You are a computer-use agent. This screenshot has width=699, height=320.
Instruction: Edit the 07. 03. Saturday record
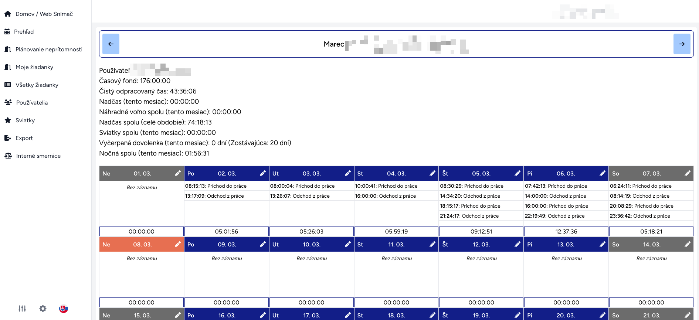[x=688, y=173]
